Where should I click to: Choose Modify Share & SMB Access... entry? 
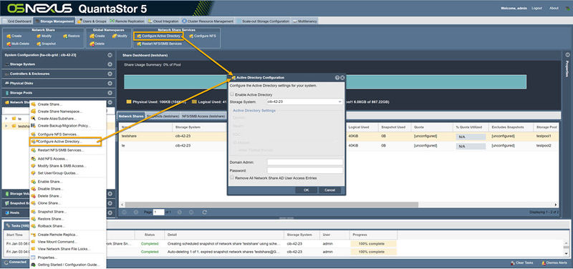(62, 166)
